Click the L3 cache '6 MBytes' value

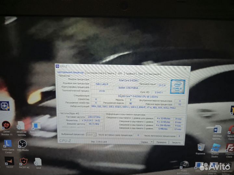(x=163, y=129)
